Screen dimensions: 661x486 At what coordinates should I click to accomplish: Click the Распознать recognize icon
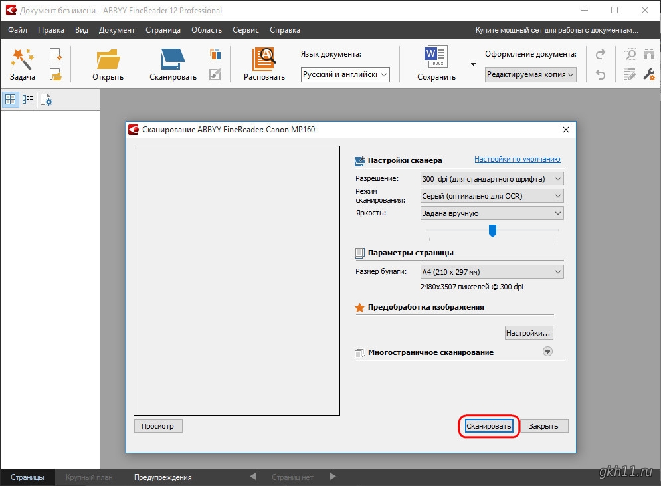[x=264, y=60]
